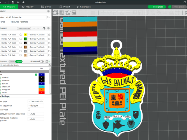Open filament 6 Bambu PLA Basic dropdown
Screen dimensions: 187x140
37,43
